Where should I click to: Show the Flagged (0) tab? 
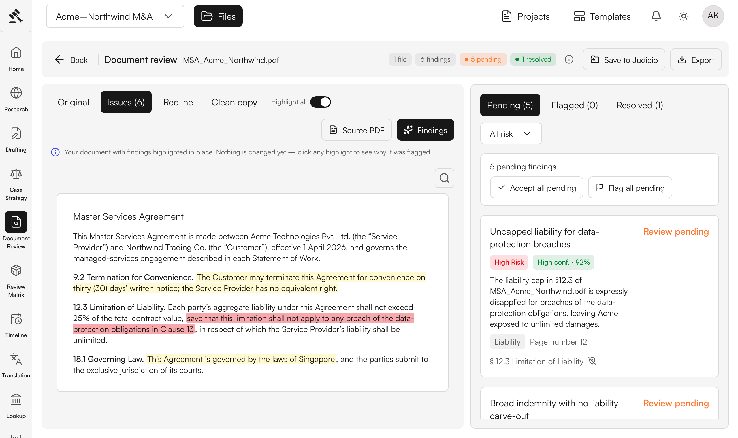(x=575, y=105)
